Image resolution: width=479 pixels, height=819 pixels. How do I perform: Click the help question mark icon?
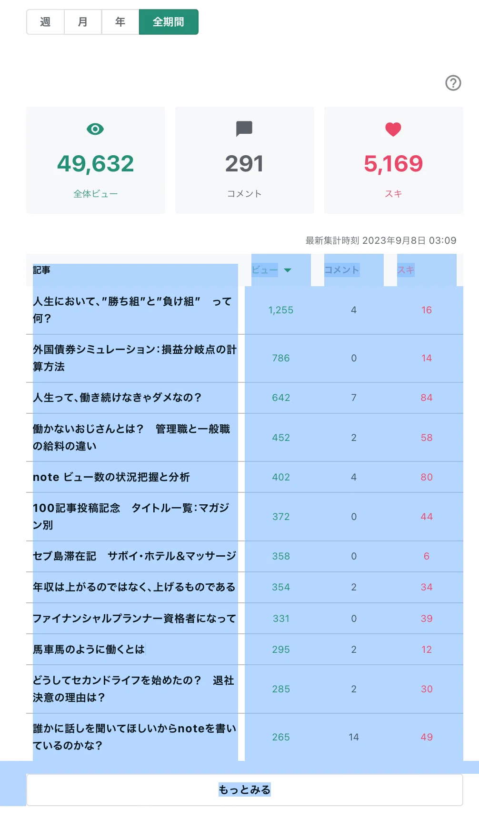pos(453,83)
